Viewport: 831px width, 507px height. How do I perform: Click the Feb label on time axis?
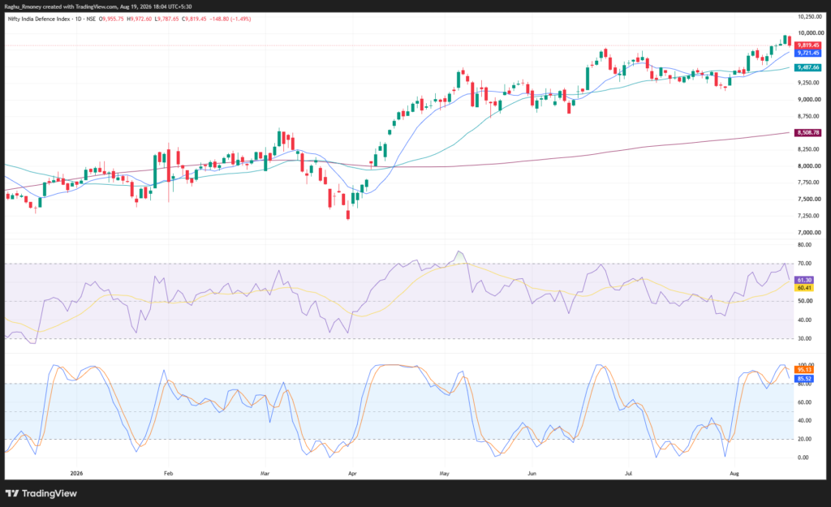click(x=169, y=474)
